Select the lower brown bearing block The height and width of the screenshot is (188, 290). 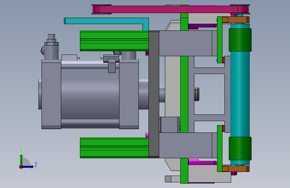click(236, 169)
